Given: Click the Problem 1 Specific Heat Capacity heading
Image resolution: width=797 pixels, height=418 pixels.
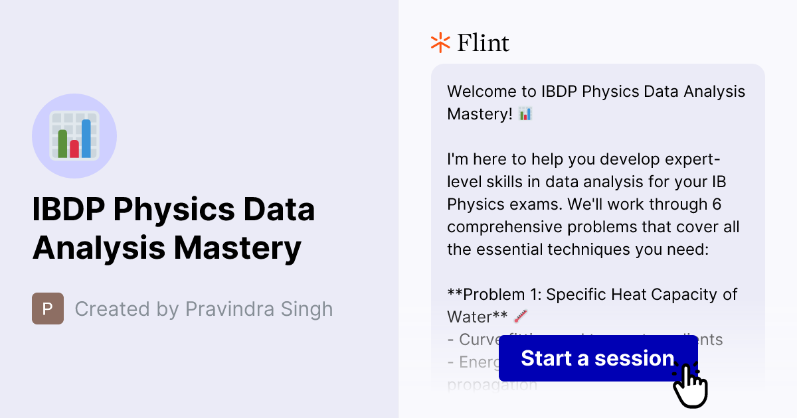Looking at the screenshot, I should tap(591, 294).
